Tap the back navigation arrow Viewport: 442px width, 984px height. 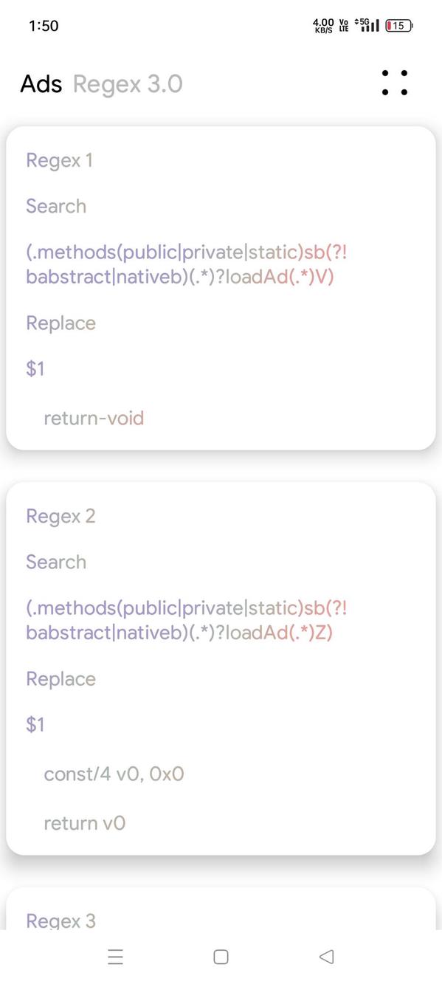(326, 957)
